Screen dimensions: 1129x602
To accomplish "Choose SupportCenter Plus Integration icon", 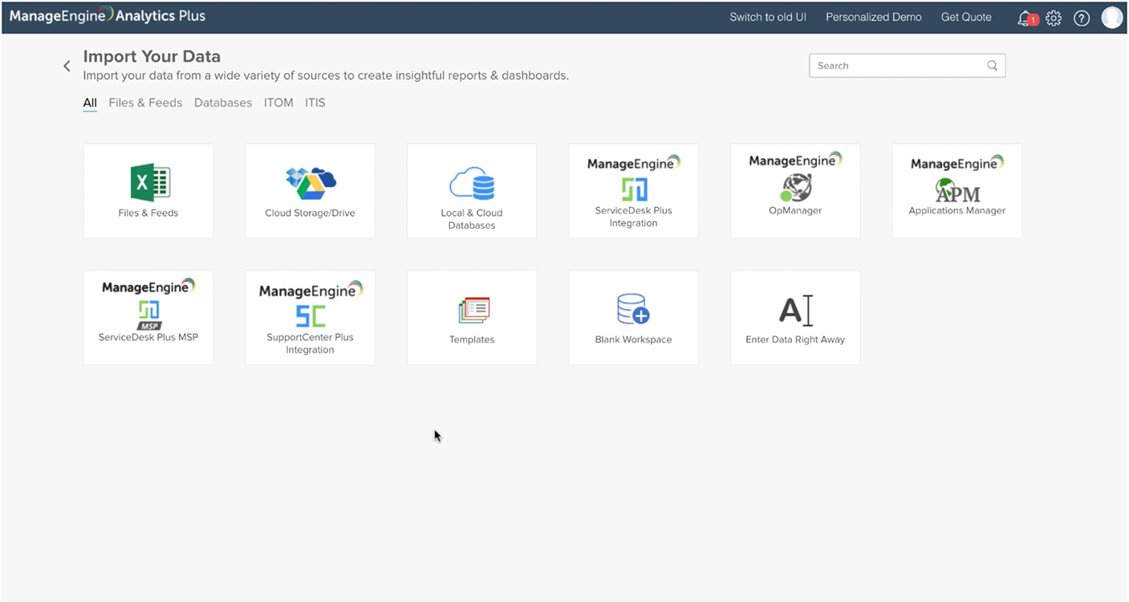I will coord(311,315).
